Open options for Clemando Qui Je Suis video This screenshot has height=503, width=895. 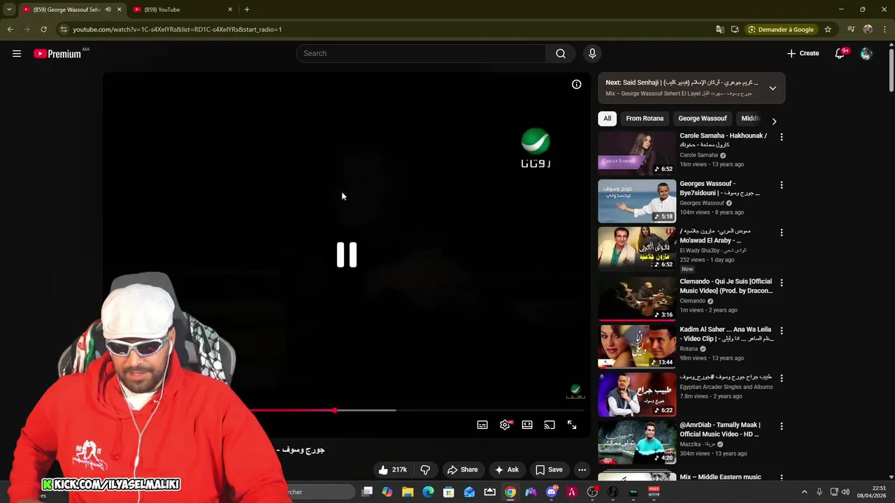[782, 282]
